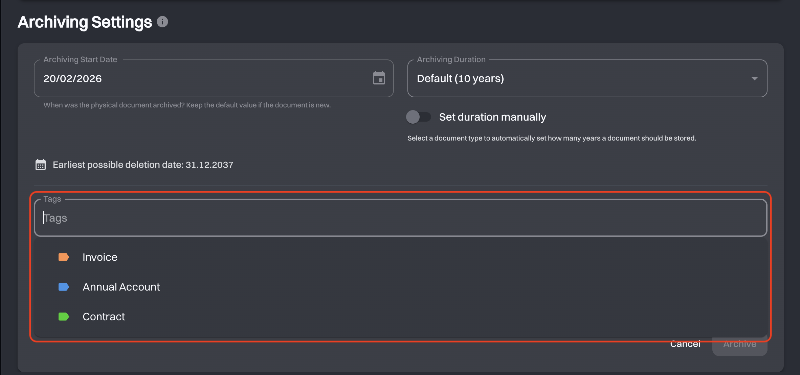Viewport: 800px width, 375px height.
Task: Click the start date helper text
Action: coord(187,105)
